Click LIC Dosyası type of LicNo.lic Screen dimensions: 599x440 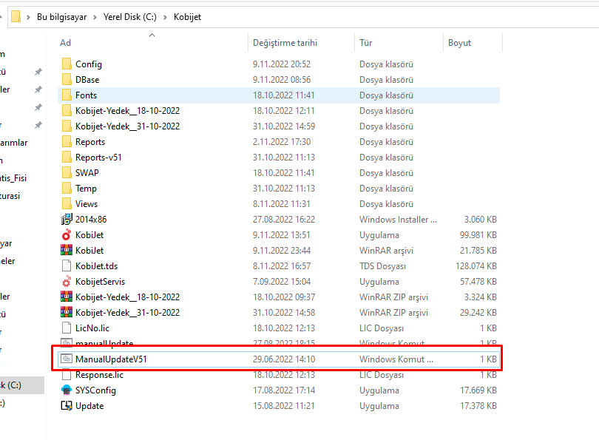coord(382,328)
